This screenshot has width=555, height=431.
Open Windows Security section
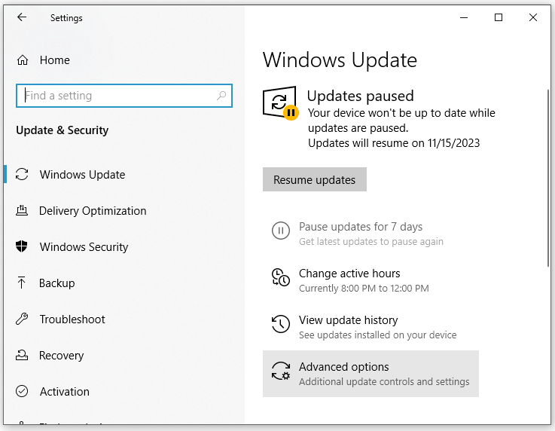click(84, 247)
